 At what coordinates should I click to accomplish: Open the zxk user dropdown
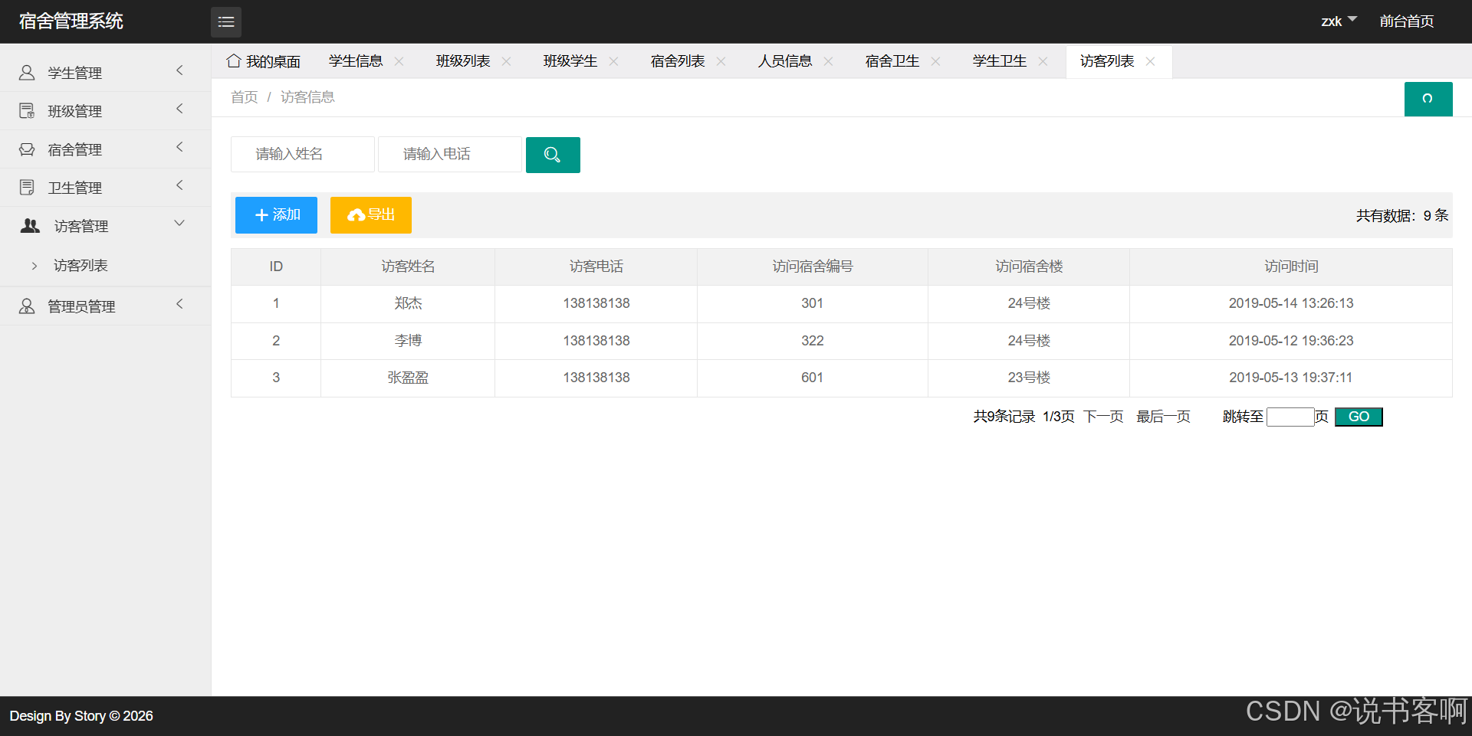pyautogui.click(x=1339, y=21)
